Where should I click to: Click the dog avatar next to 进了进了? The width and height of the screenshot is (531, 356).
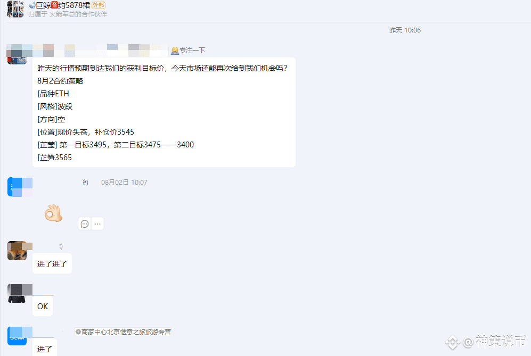pos(17,251)
